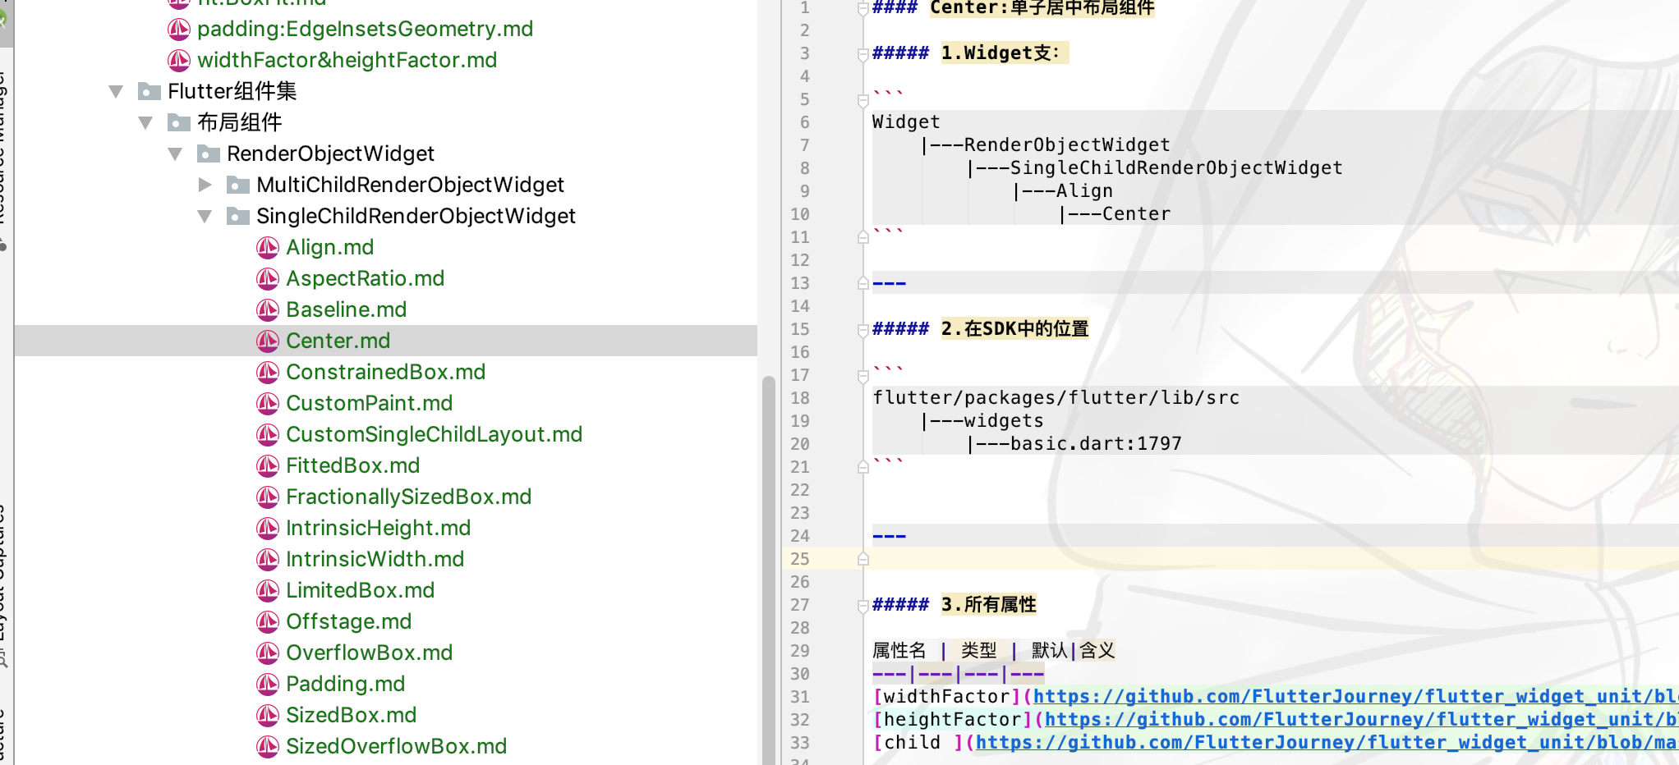
Task: Click the file icon of FractionallySizedBox.md
Action: click(268, 497)
